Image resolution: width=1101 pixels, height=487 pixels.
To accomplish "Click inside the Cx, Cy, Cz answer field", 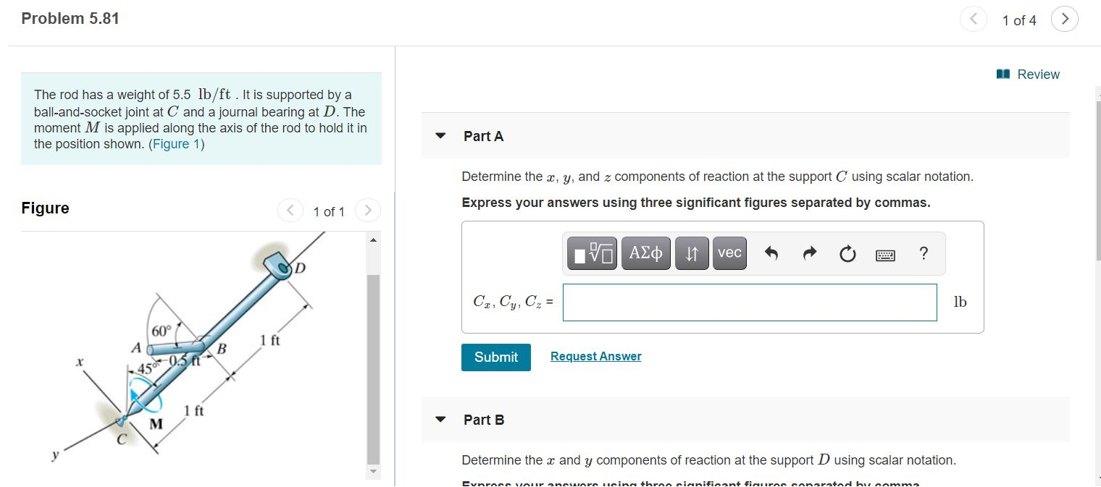I will (750, 302).
